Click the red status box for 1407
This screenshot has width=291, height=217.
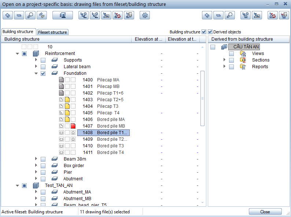[x=73, y=126]
